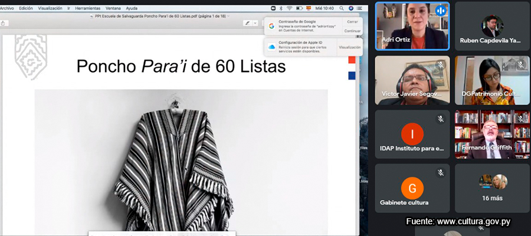Click the Bluetooth icon in menu bar
This screenshot has height=236, width=531.
[281, 9]
